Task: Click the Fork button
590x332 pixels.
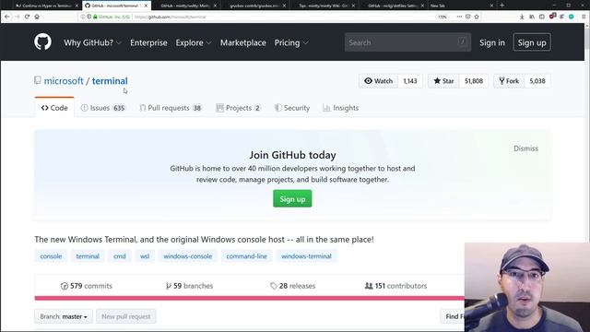Action: [509, 81]
